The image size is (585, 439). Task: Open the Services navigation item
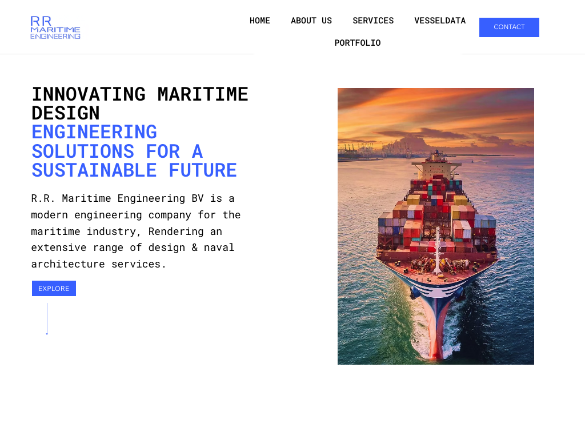click(373, 21)
